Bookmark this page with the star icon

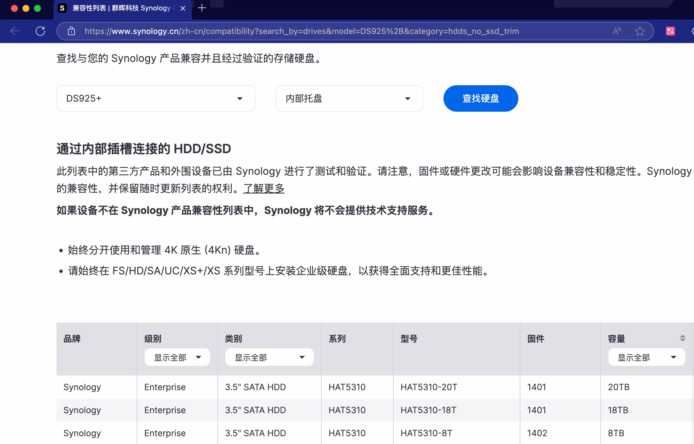point(640,31)
